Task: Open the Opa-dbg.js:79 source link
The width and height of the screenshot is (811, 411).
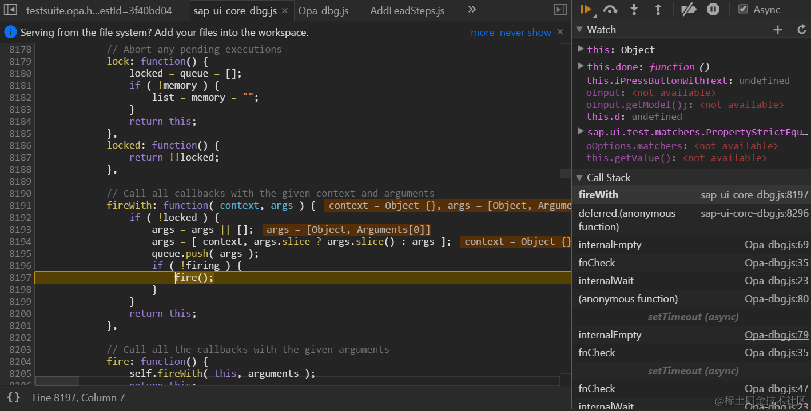Action: pos(777,335)
